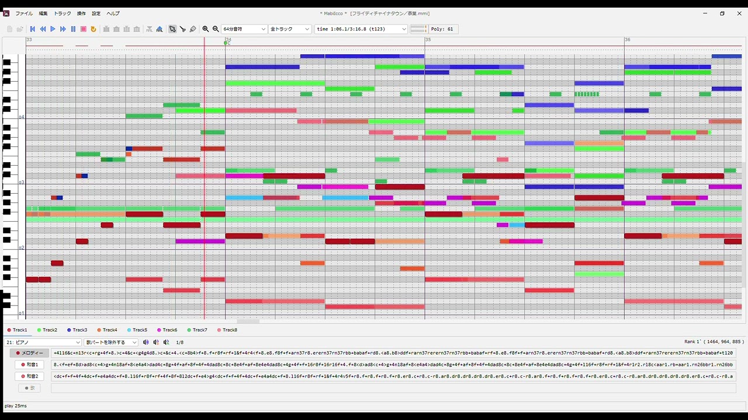
Task: Click into the 和音2 MML text field
Action: pos(393,376)
